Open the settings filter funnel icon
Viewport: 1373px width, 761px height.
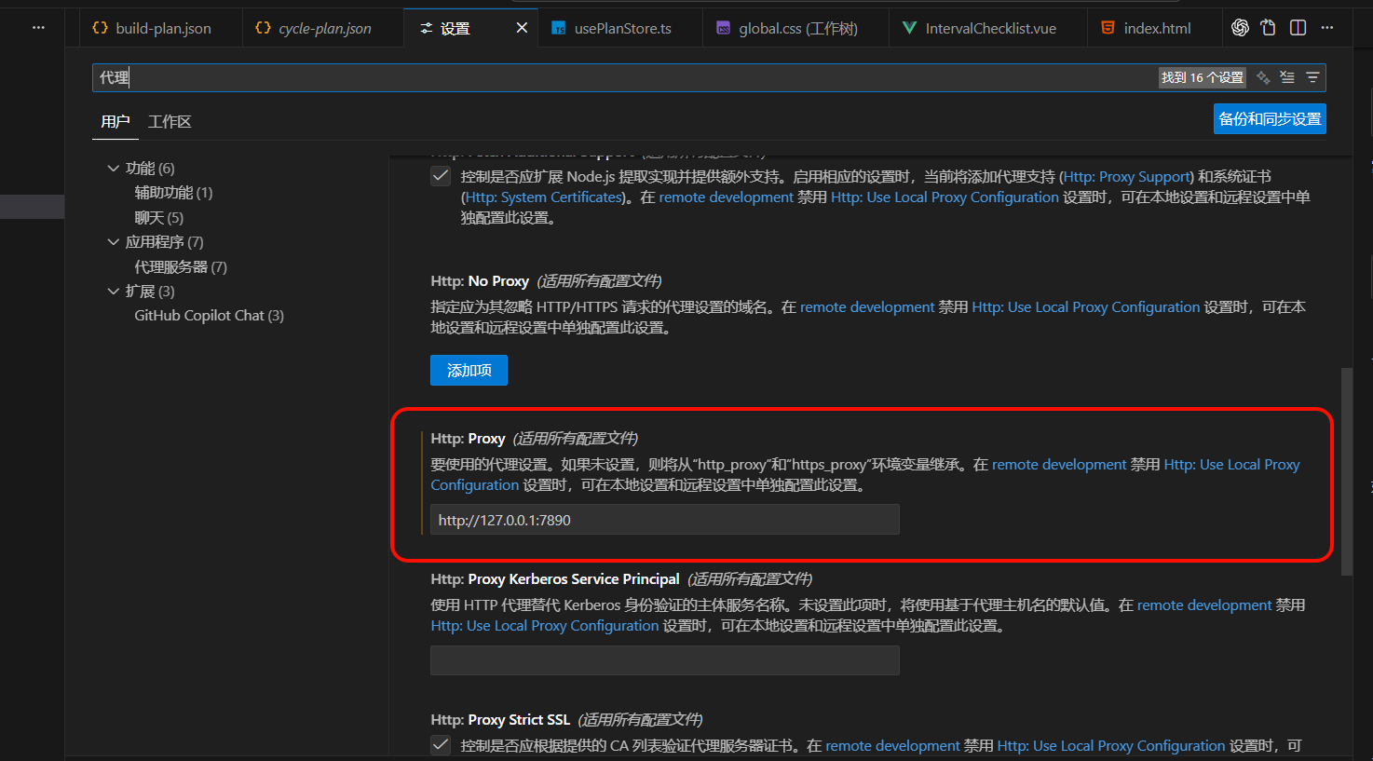1312,77
